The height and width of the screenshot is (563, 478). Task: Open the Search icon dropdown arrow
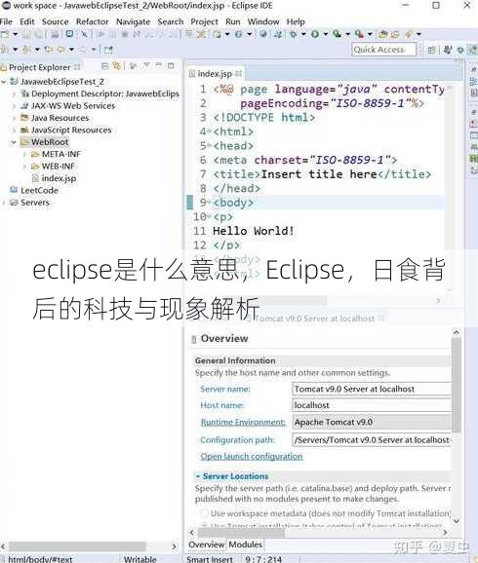(x=418, y=34)
